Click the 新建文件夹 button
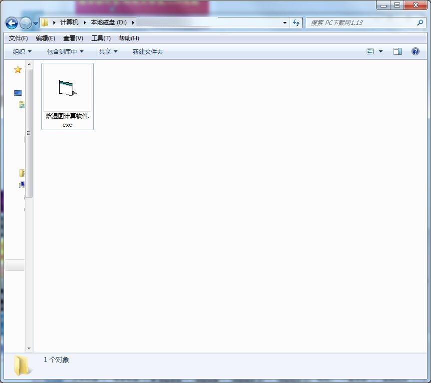 (147, 51)
